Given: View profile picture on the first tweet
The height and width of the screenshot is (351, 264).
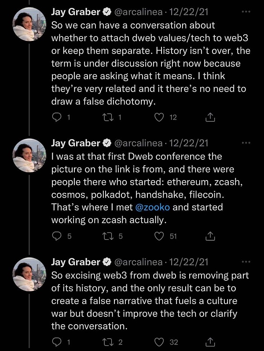Looking at the screenshot, I should (x=29, y=24).
